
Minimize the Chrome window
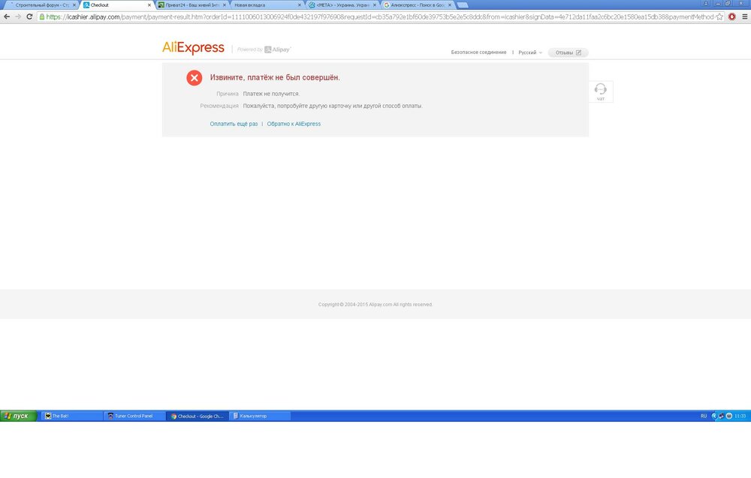pyautogui.click(x=718, y=3)
